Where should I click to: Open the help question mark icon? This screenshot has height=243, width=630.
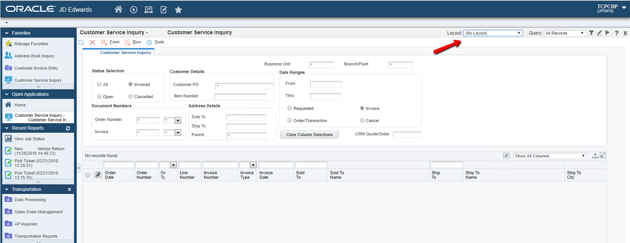(x=617, y=33)
